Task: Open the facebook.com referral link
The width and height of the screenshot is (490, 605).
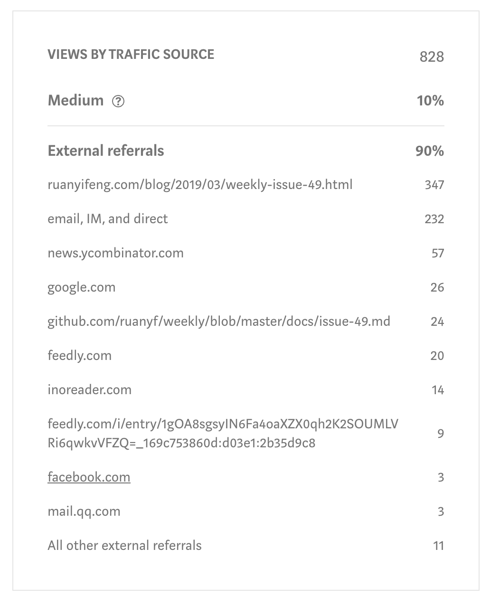Action: pyautogui.click(x=89, y=477)
